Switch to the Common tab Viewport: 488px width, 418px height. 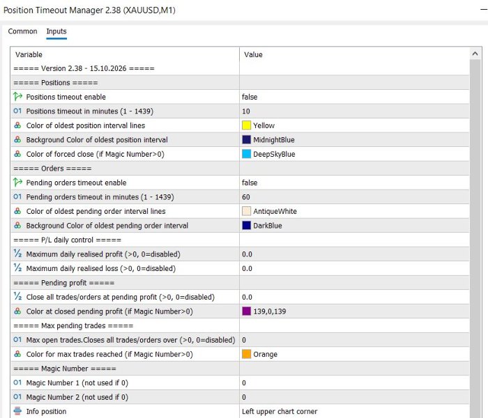pyautogui.click(x=22, y=31)
